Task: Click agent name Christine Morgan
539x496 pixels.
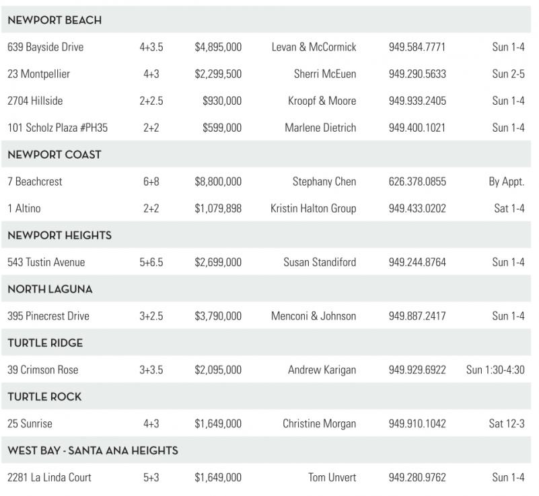Action: 319,423
